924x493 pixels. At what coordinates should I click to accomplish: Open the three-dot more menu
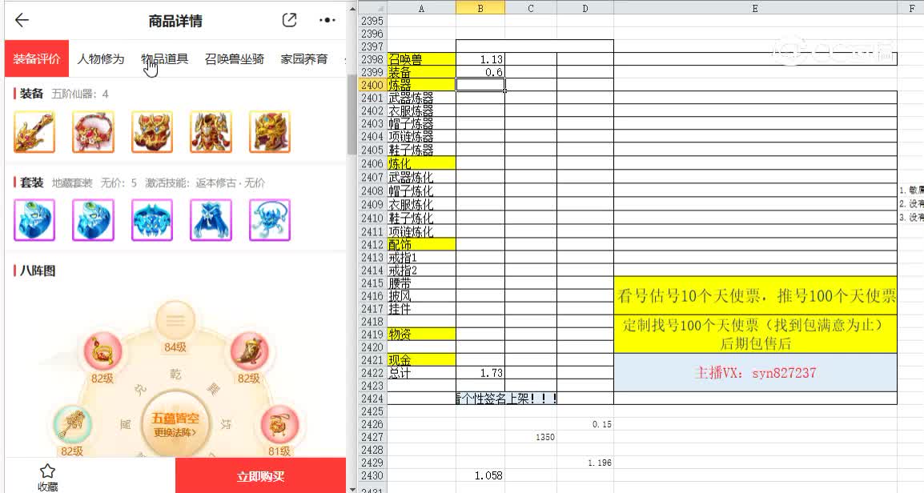tap(327, 20)
